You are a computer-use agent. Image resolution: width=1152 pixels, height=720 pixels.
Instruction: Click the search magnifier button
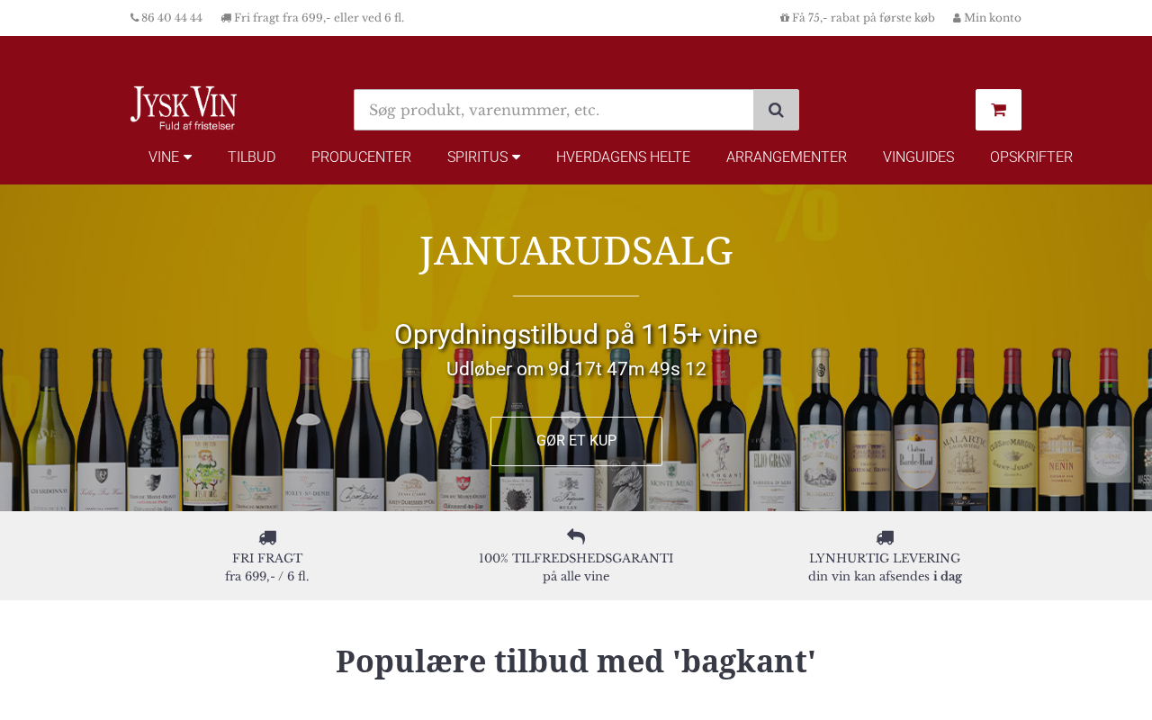click(x=776, y=110)
